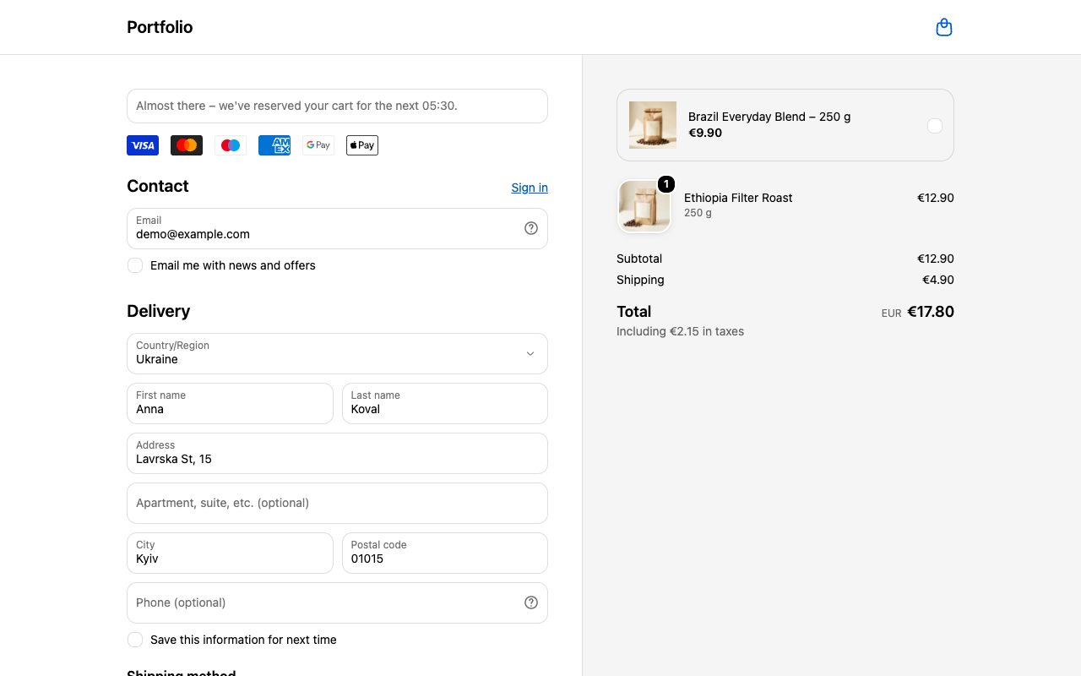Click the help icon in Email field
1081x676 pixels.
coord(531,228)
